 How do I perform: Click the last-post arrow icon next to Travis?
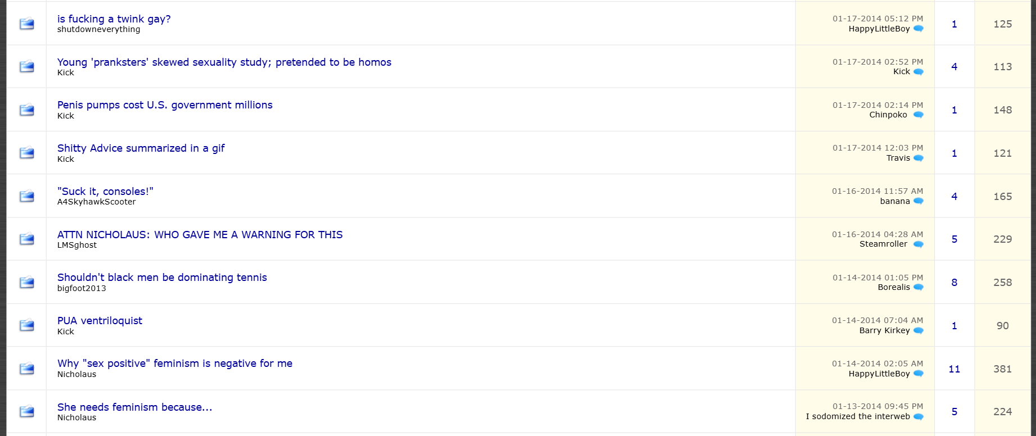pos(918,158)
